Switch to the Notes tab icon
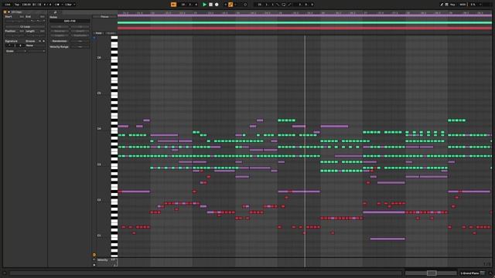This screenshot has height=278, width=495. [55, 12]
